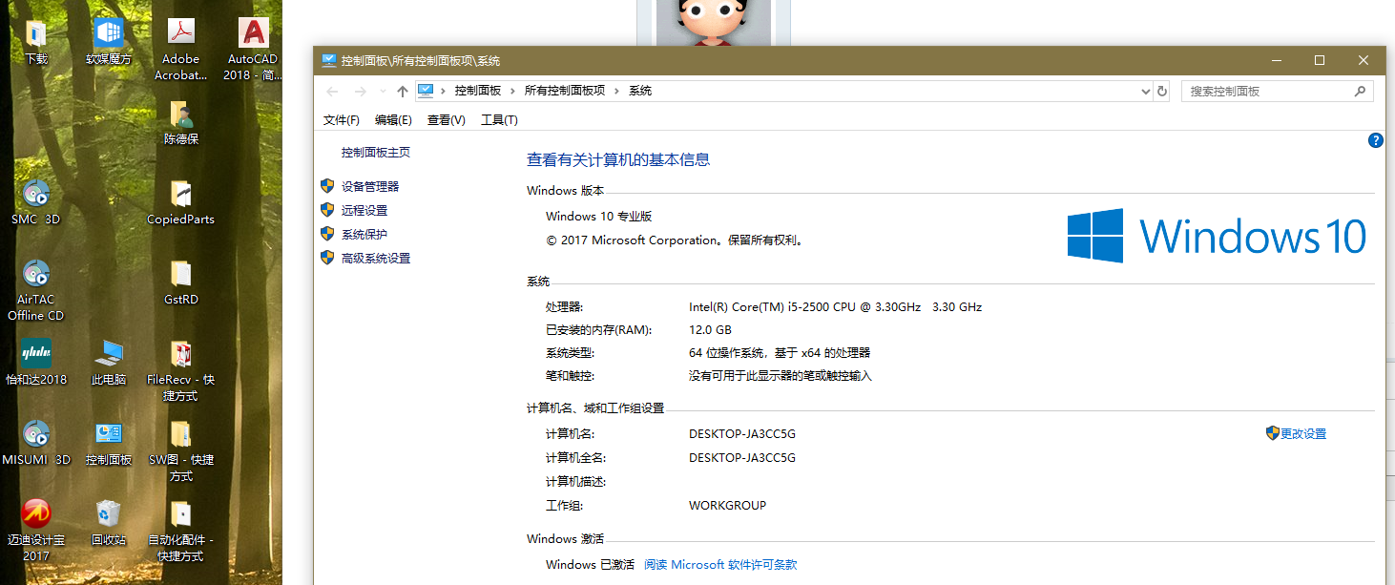The height and width of the screenshot is (585, 1395).
Task: Click the back navigation arrow
Action: pyautogui.click(x=332, y=91)
